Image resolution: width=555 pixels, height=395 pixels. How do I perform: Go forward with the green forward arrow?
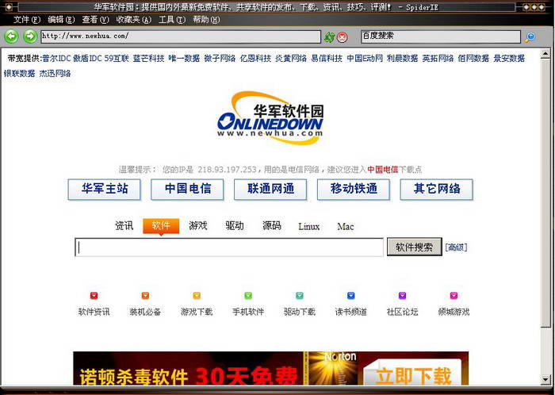tap(30, 36)
